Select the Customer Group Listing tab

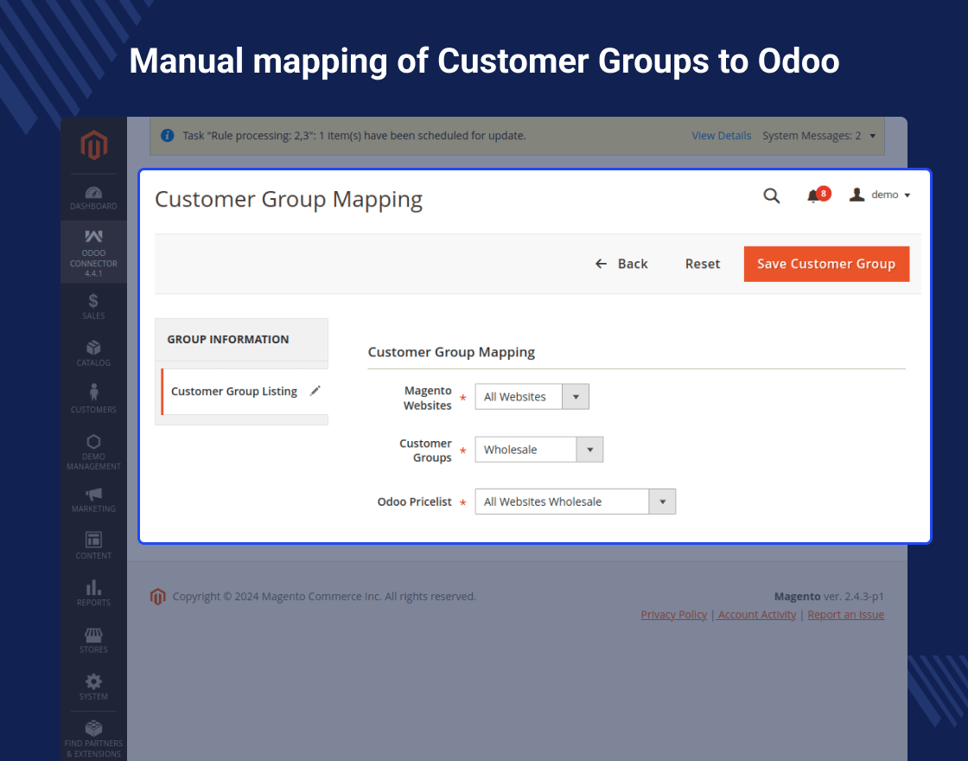point(245,392)
